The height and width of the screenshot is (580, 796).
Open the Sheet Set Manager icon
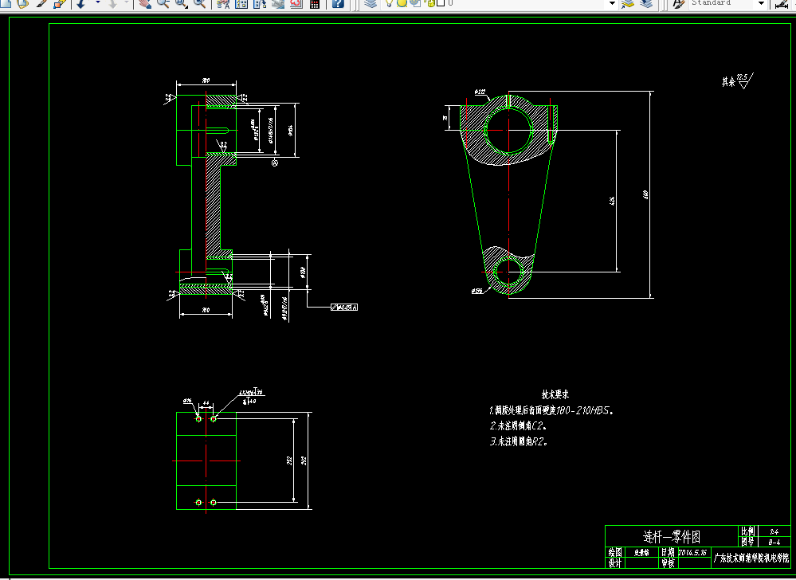(278, 4)
